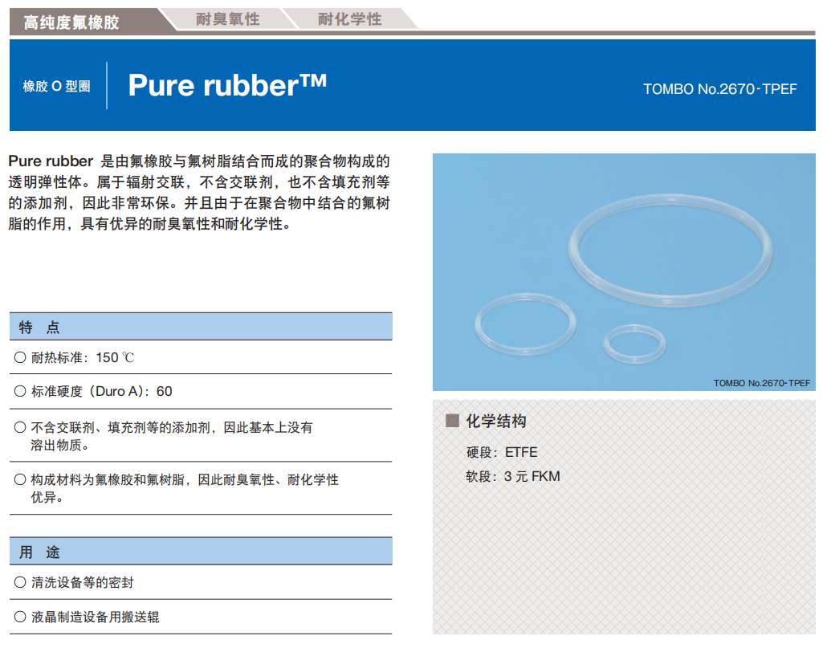Viewport: 831px width, 656px height.
Task: Select the 清洗设备等的密封 usage row
Action: tap(201, 582)
